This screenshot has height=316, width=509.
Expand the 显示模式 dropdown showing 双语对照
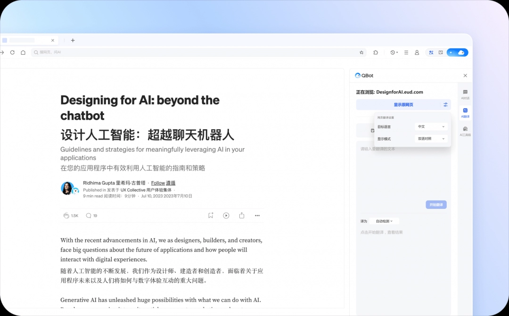431,139
